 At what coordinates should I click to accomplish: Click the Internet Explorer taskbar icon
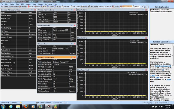[11, 106]
